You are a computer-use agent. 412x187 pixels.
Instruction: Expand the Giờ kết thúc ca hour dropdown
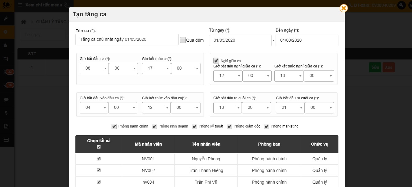tap(156, 68)
